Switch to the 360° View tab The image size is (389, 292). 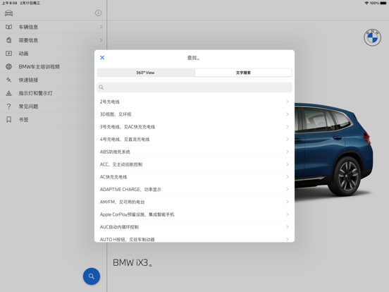[145, 73]
